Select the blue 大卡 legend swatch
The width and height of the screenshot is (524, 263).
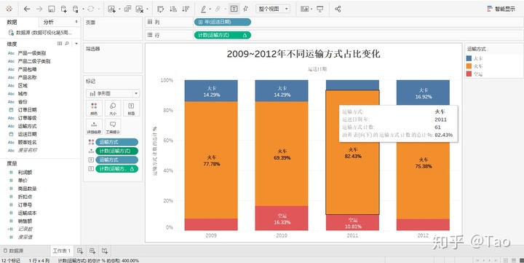469,58
